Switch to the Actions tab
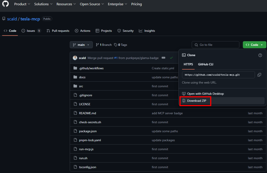This screenshot has height=173, width=267. point(83,31)
